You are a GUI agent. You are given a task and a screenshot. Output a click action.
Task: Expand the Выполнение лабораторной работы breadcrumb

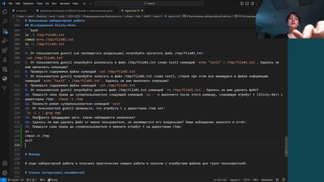(x=207, y=16)
